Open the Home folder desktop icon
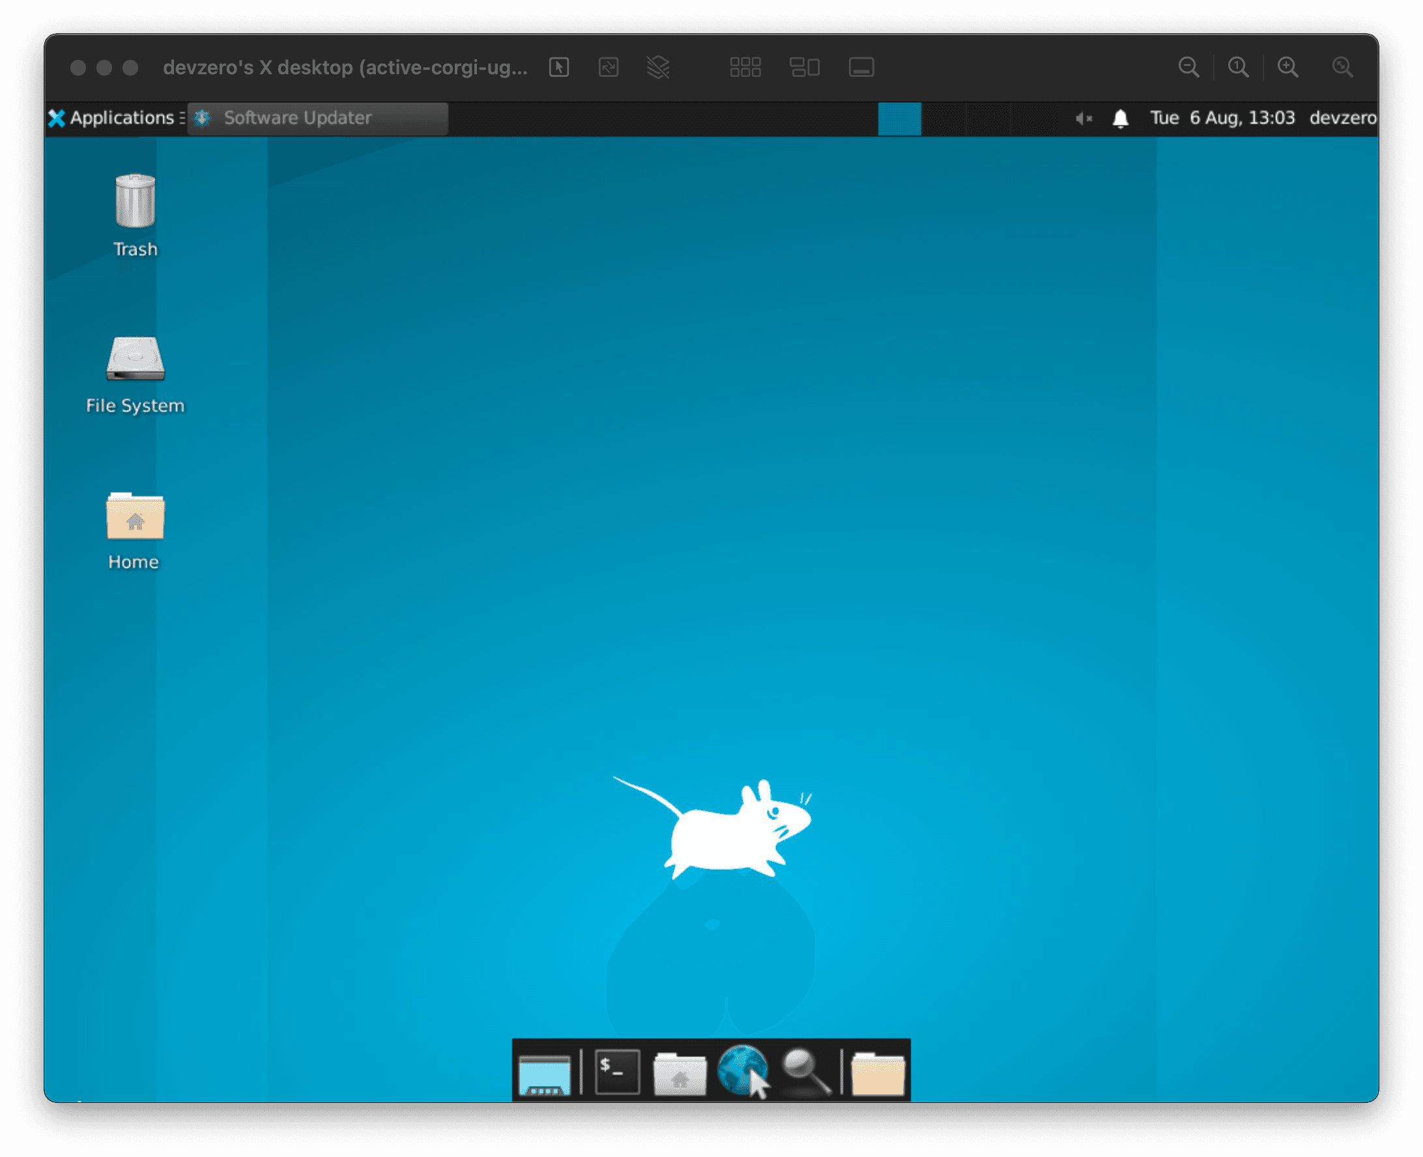Screen dimensions: 1423x1157 click(x=136, y=531)
